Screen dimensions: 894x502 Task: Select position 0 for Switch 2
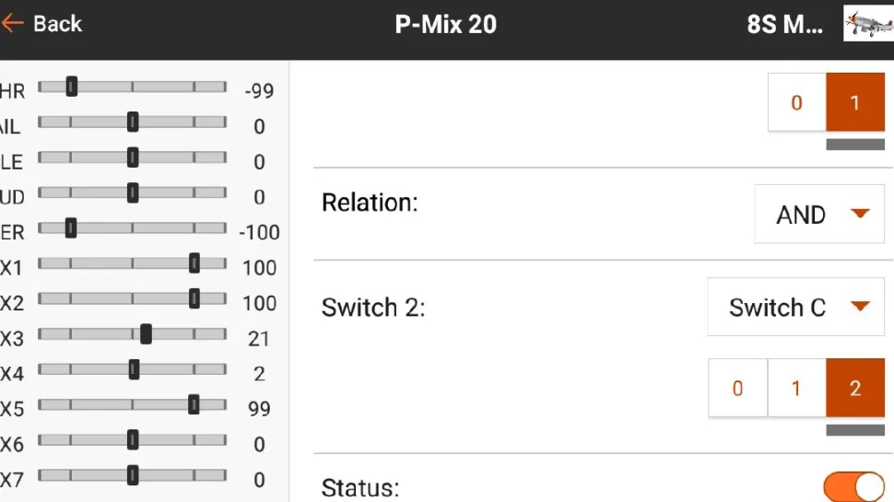(x=737, y=388)
